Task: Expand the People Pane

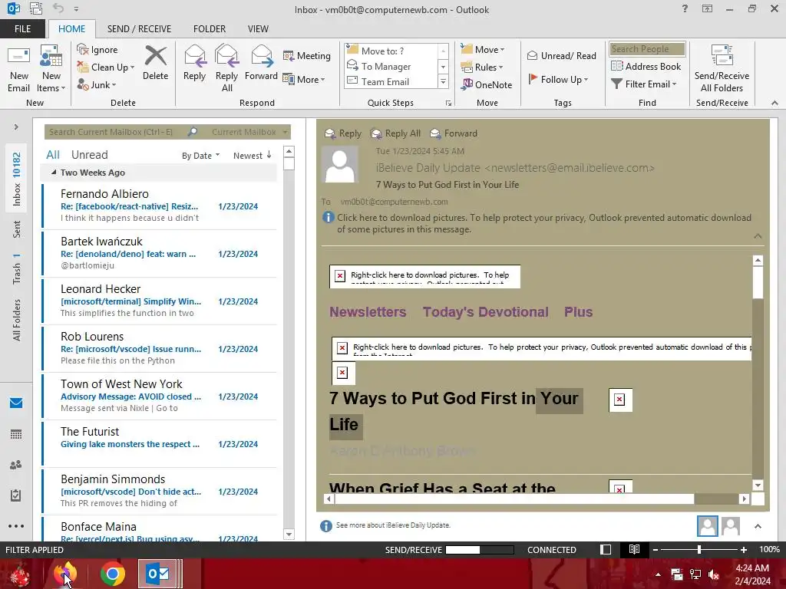Action: pos(758,526)
